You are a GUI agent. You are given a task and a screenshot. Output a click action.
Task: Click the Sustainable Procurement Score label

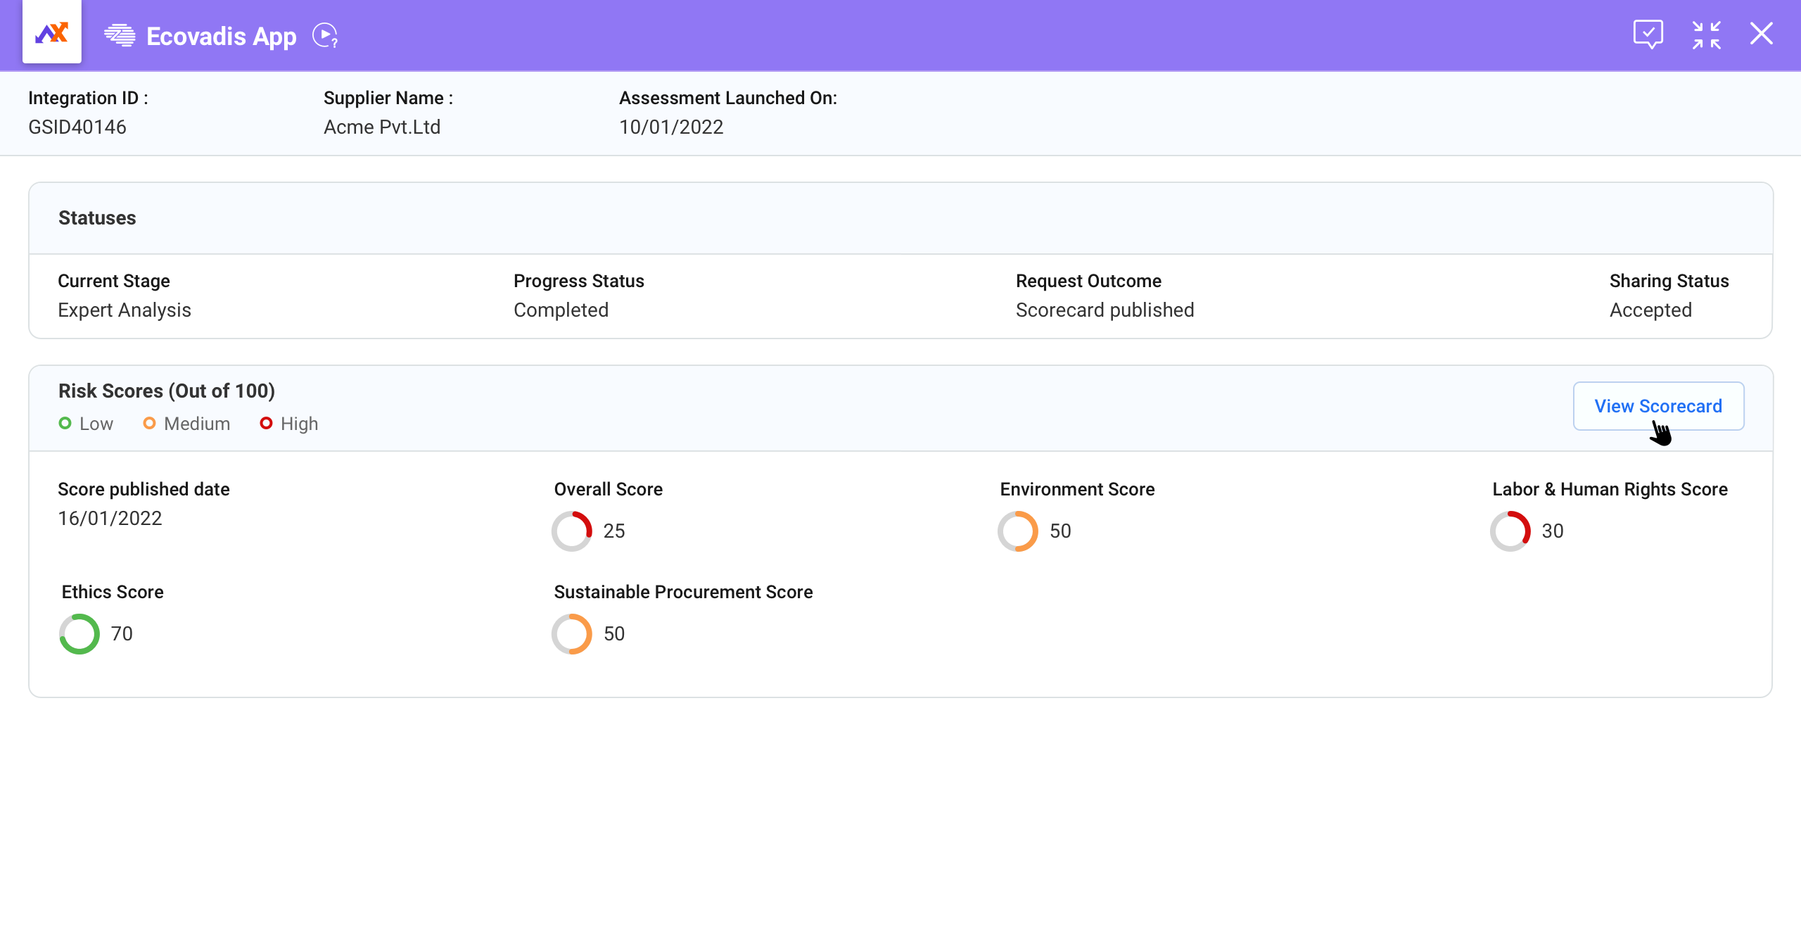(x=684, y=592)
